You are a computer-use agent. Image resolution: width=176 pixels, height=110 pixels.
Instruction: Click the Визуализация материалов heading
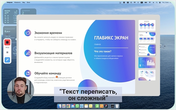[53, 53]
